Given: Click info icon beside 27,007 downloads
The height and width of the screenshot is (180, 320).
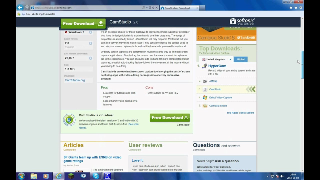Looking at the screenshot, I should pos(90,58).
